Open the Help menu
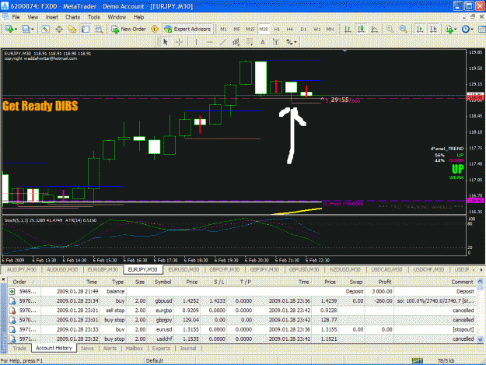486x365 pixels. [138, 17]
